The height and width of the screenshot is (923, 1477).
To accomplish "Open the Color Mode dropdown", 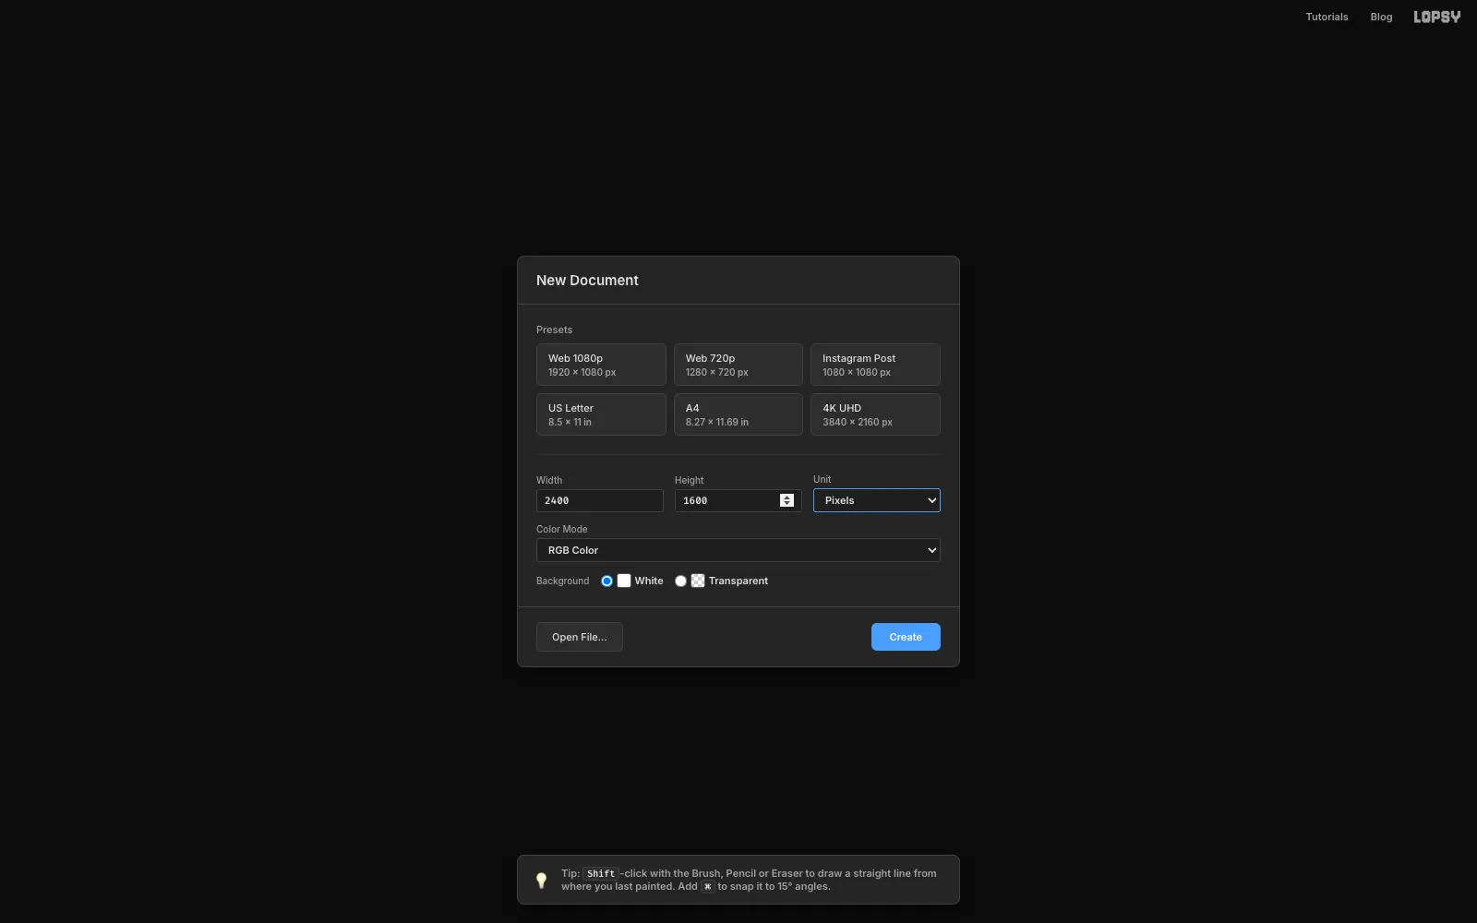I will tap(738, 550).
